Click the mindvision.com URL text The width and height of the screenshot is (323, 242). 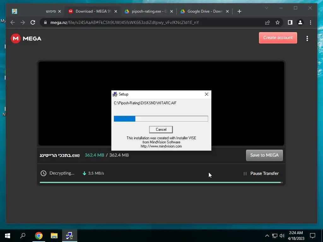pos(161,146)
